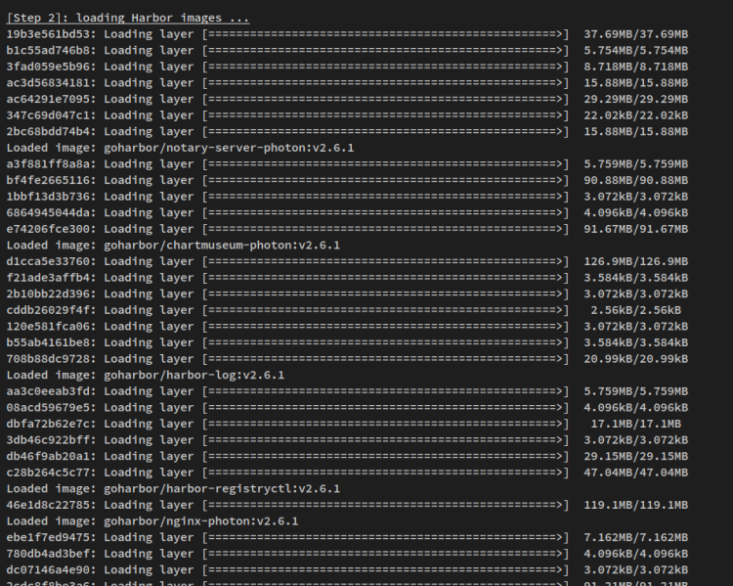Click the 7.162MB/7.162MB size value
The width and height of the screenshot is (733, 586).
636,537
